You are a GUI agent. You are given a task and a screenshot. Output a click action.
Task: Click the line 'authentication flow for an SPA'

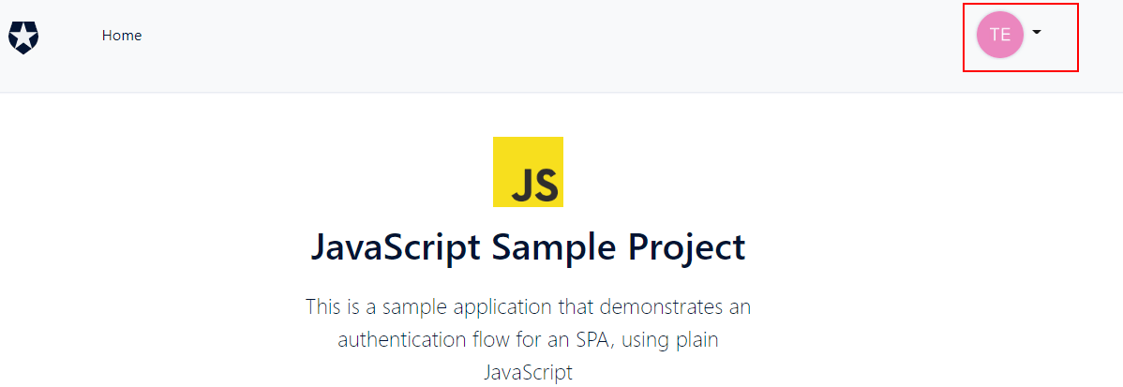[529, 340]
